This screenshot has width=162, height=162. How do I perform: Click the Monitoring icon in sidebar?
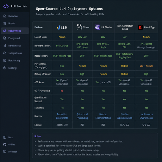(x=5, y=60)
